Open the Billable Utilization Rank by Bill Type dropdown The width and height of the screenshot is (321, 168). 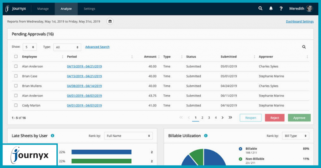click(296, 136)
